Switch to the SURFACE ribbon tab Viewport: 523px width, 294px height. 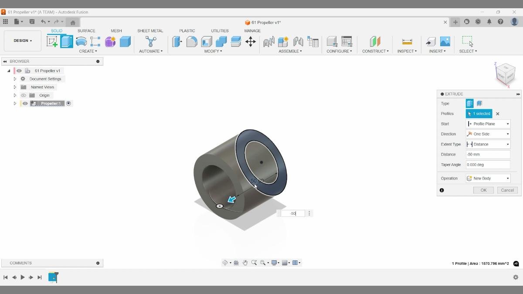[x=86, y=30]
